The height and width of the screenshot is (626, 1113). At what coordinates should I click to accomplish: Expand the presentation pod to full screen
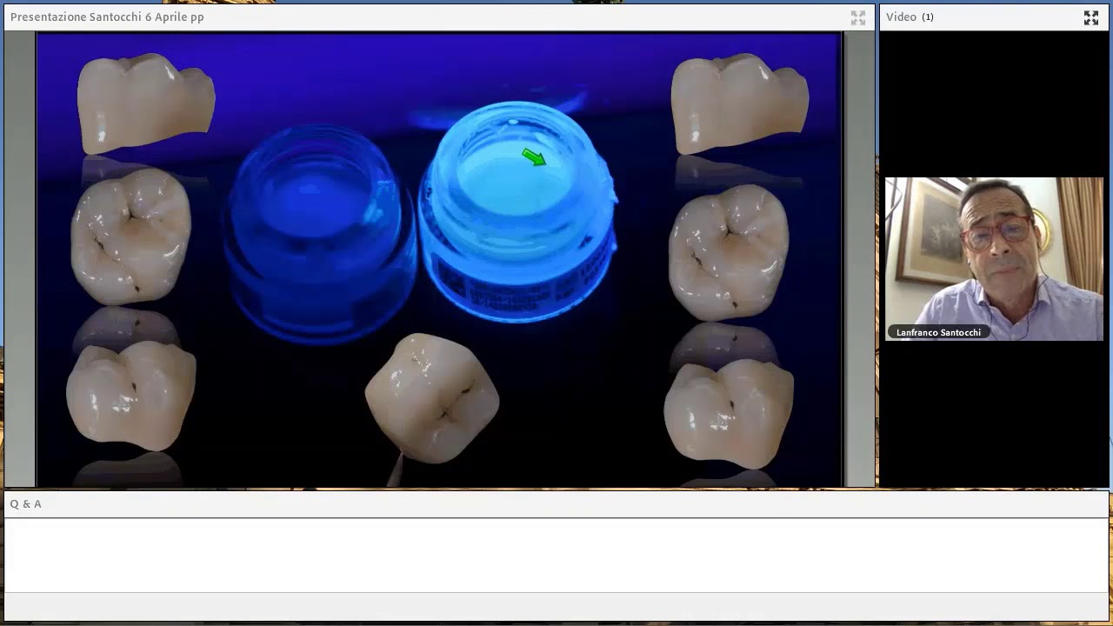click(858, 17)
